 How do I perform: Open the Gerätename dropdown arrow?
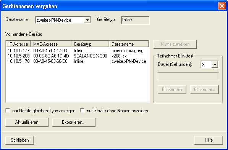pos(87,20)
